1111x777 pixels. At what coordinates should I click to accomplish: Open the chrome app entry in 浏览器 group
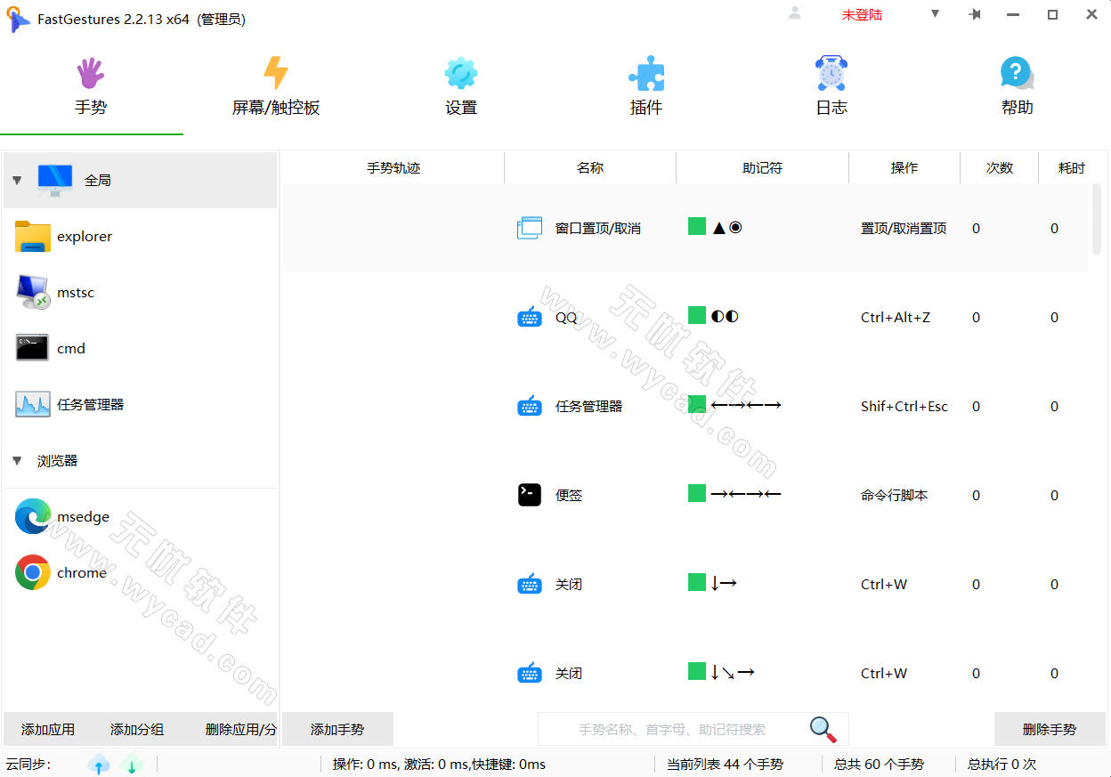point(82,572)
